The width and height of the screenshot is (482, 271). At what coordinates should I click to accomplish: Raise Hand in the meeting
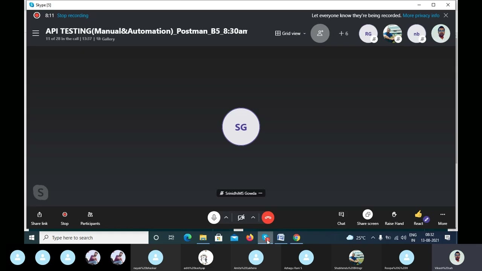(x=394, y=218)
